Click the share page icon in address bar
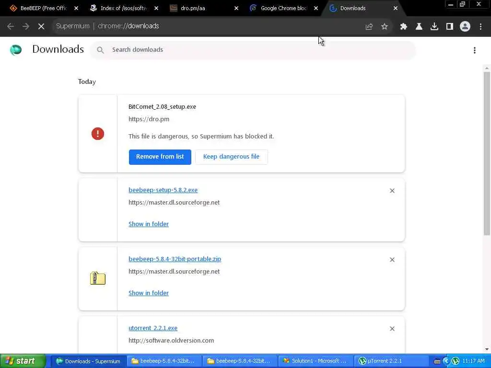The width and height of the screenshot is (491, 368). (369, 26)
